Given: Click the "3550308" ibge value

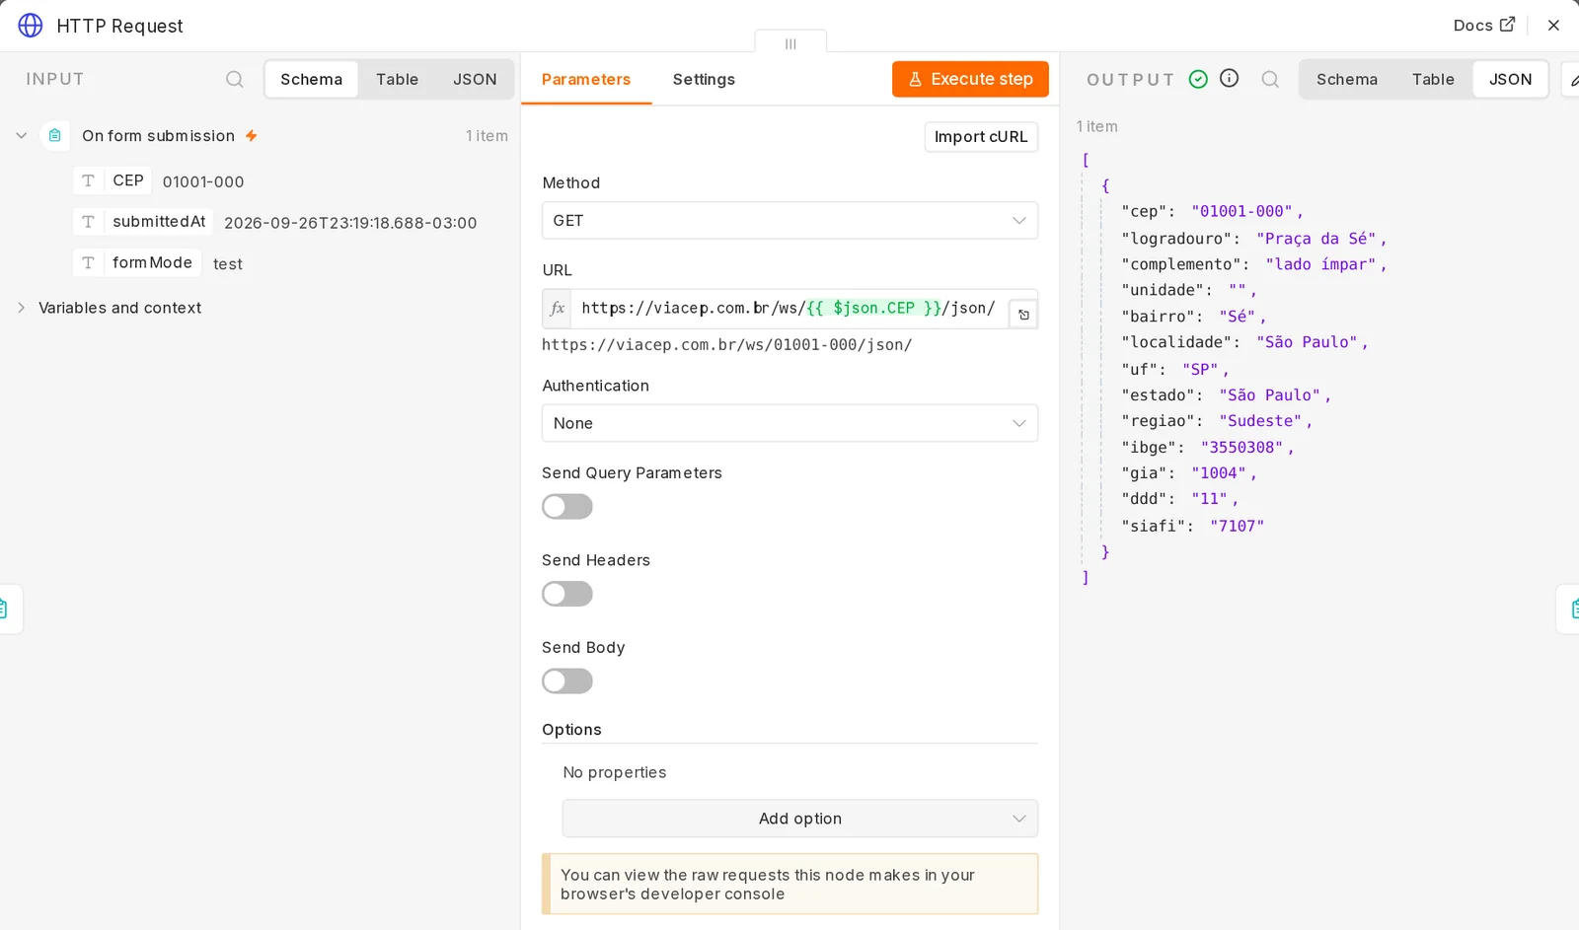Looking at the screenshot, I should pyautogui.click(x=1241, y=447).
